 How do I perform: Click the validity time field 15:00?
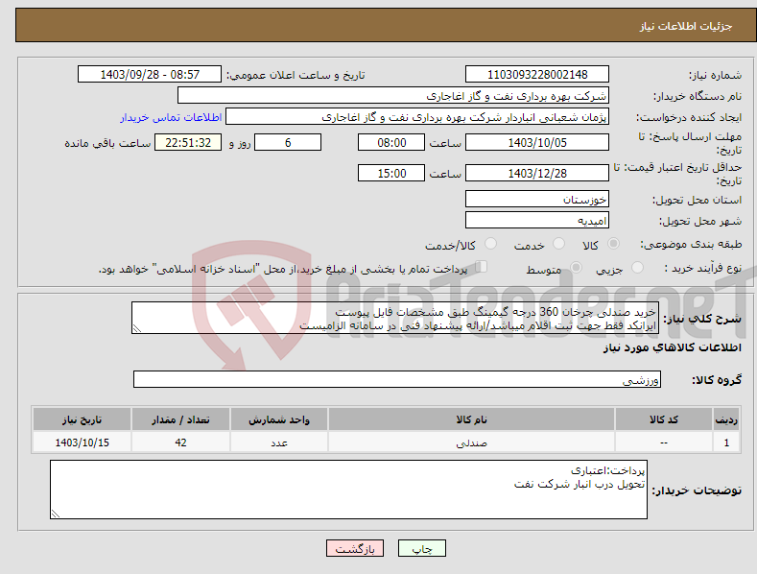(391, 173)
